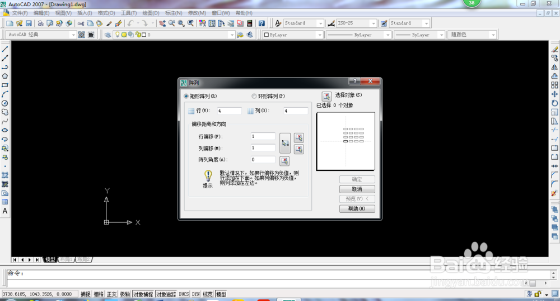560x301 pixels.
Task: Toggle DYN dynamic input in status bar
Action: 195,294
